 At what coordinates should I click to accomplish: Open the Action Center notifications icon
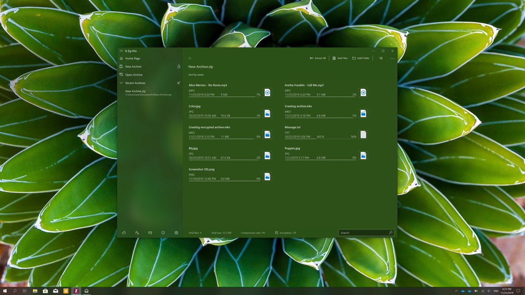(519, 291)
